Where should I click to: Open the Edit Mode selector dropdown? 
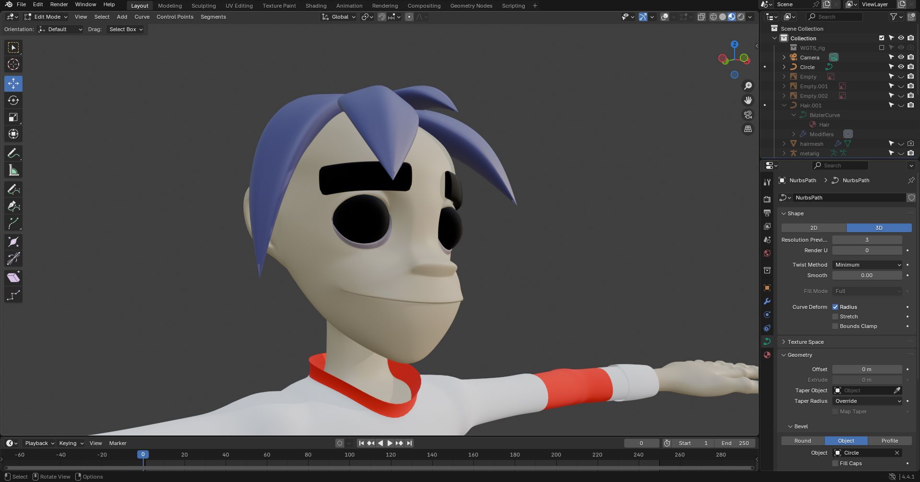46,17
